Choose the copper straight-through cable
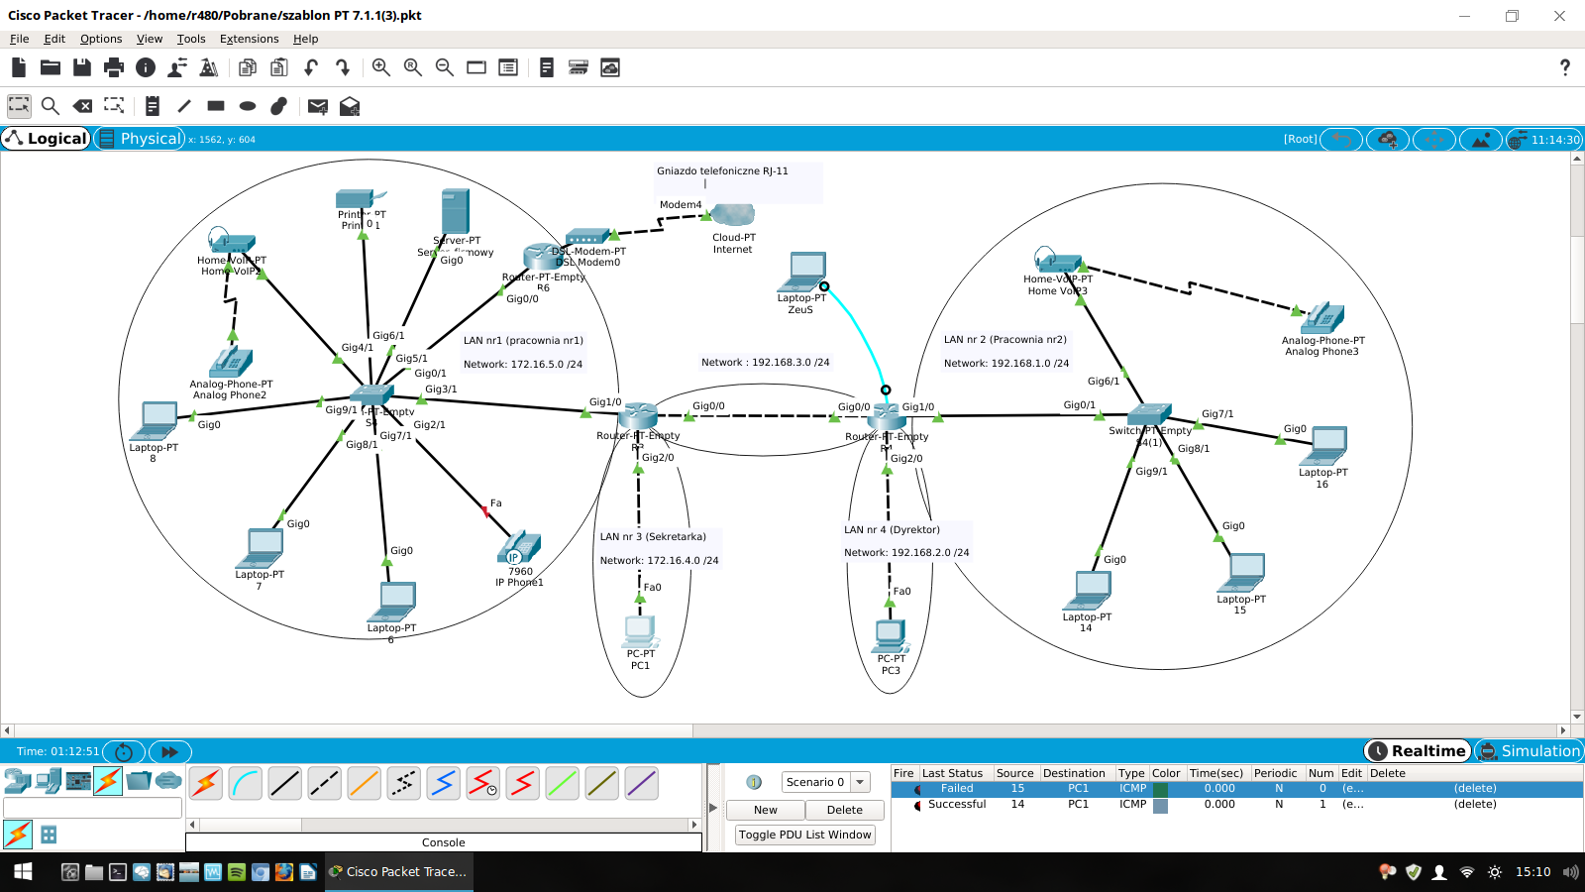The image size is (1585, 892). [x=284, y=783]
